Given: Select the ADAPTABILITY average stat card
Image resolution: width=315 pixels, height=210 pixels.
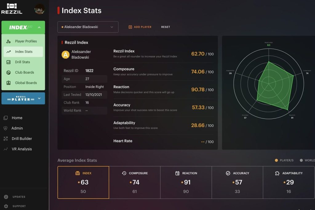Looking at the screenshot, I should 289,183.
